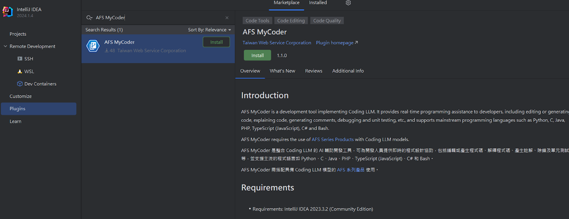Open the Reviews tab
569x219 pixels.
(314, 71)
